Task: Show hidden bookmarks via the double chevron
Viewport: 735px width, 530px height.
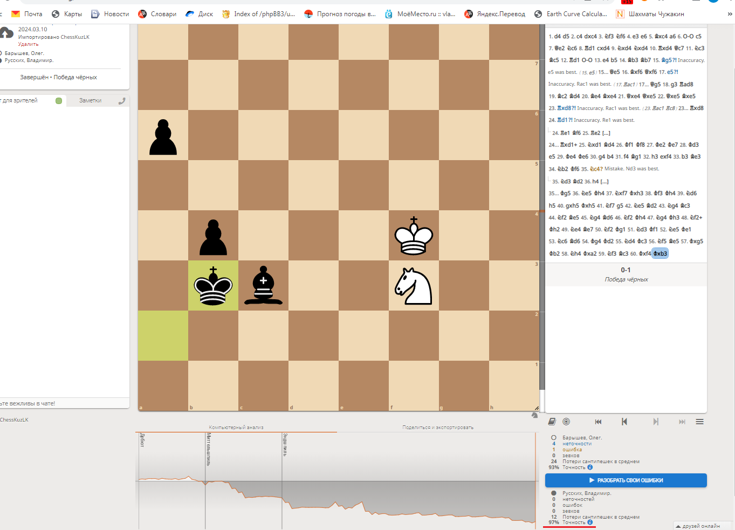Action: coord(730,14)
